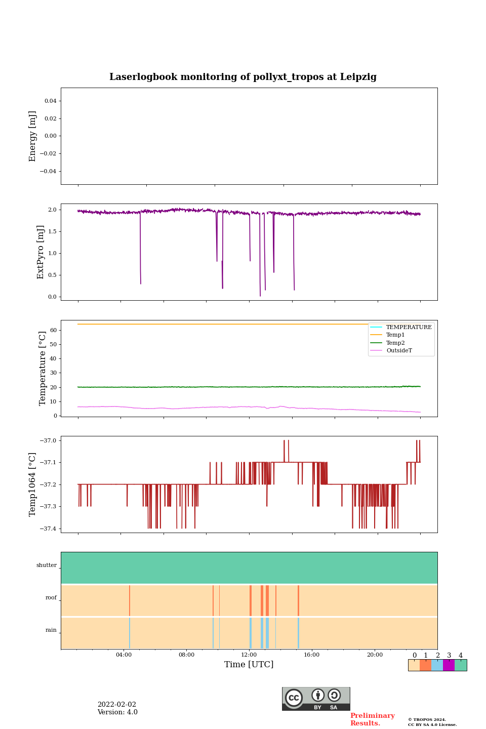486x729 pixels.
Task: Click the green shutter status bar
Action: point(249,568)
